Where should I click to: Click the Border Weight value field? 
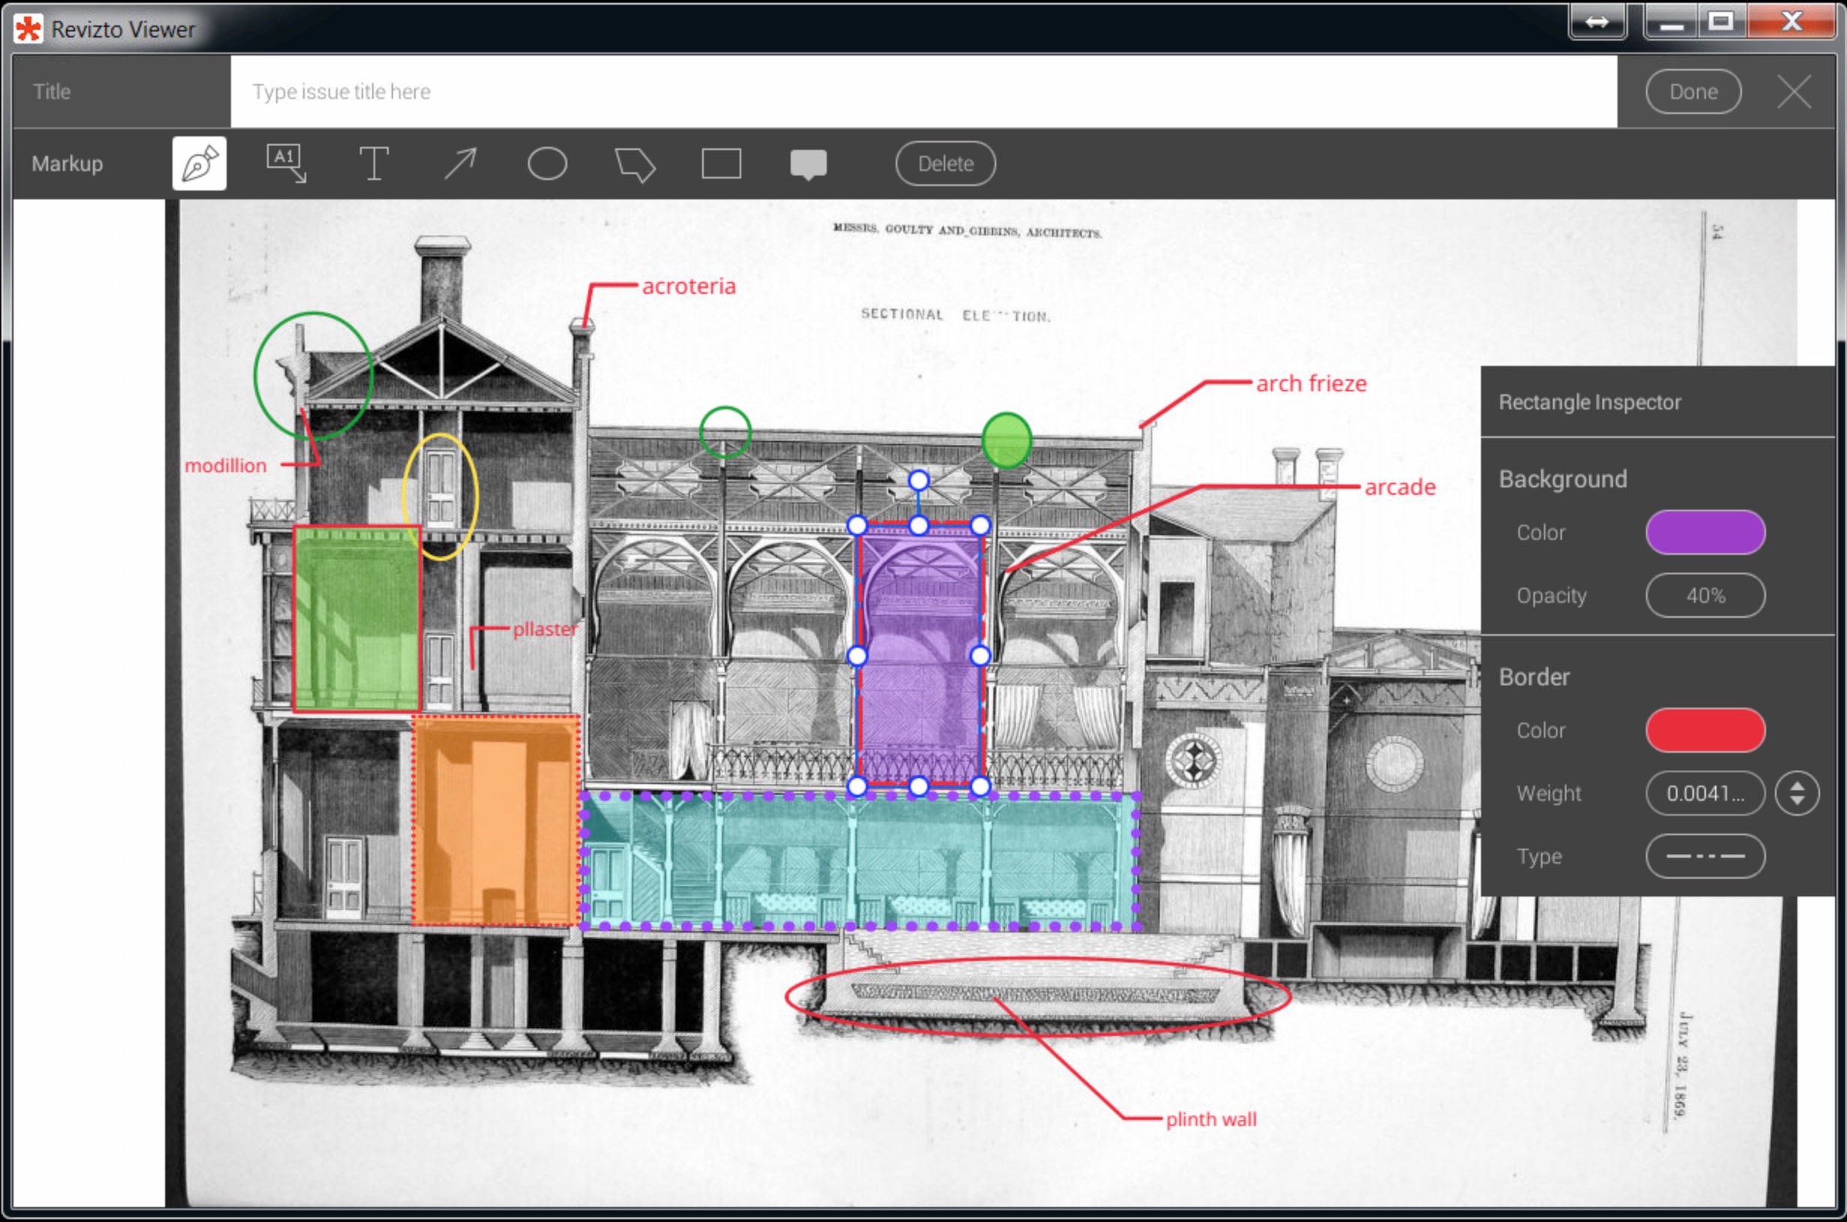point(1705,793)
